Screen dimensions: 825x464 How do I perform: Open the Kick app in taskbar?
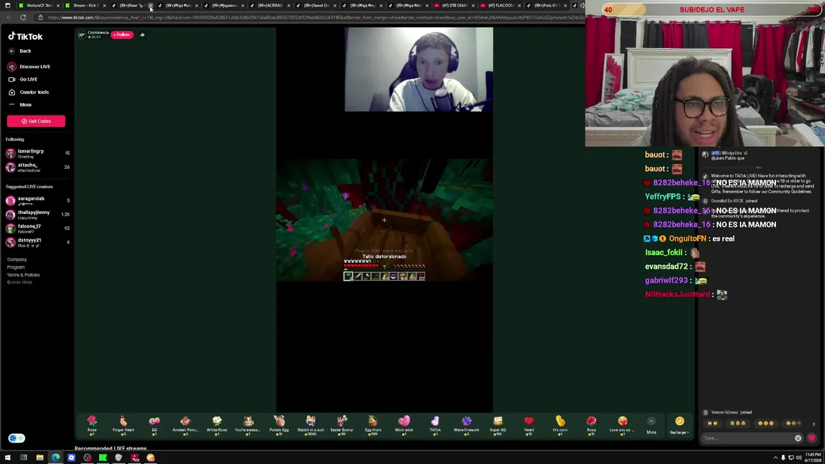point(103,458)
